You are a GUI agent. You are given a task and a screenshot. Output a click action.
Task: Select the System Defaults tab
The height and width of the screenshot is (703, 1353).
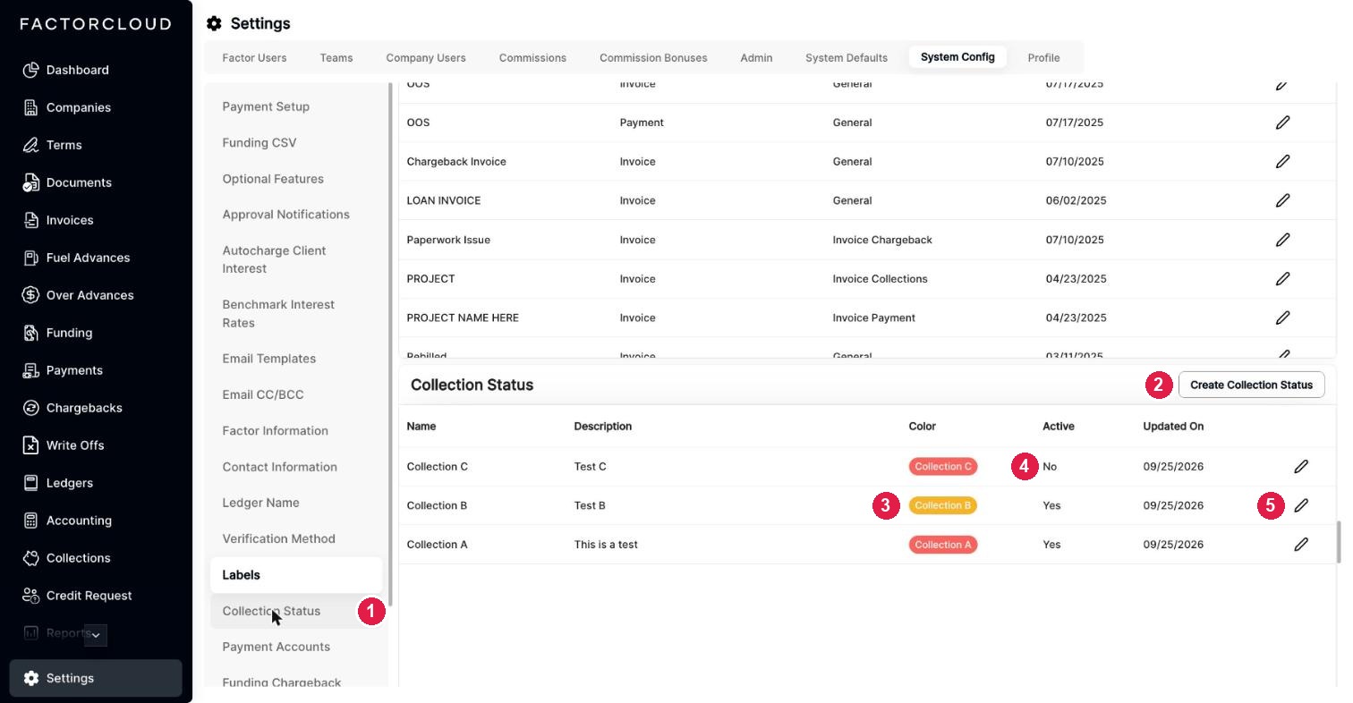click(x=847, y=57)
